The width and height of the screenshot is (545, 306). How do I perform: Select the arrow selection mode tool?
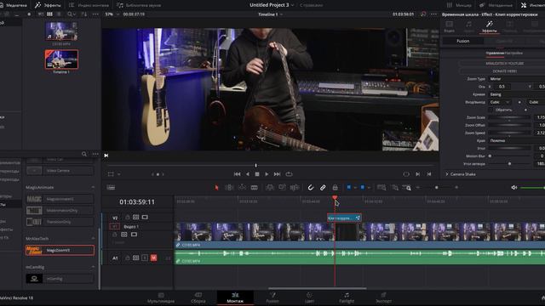pyautogui.click(x=216, y=187)
